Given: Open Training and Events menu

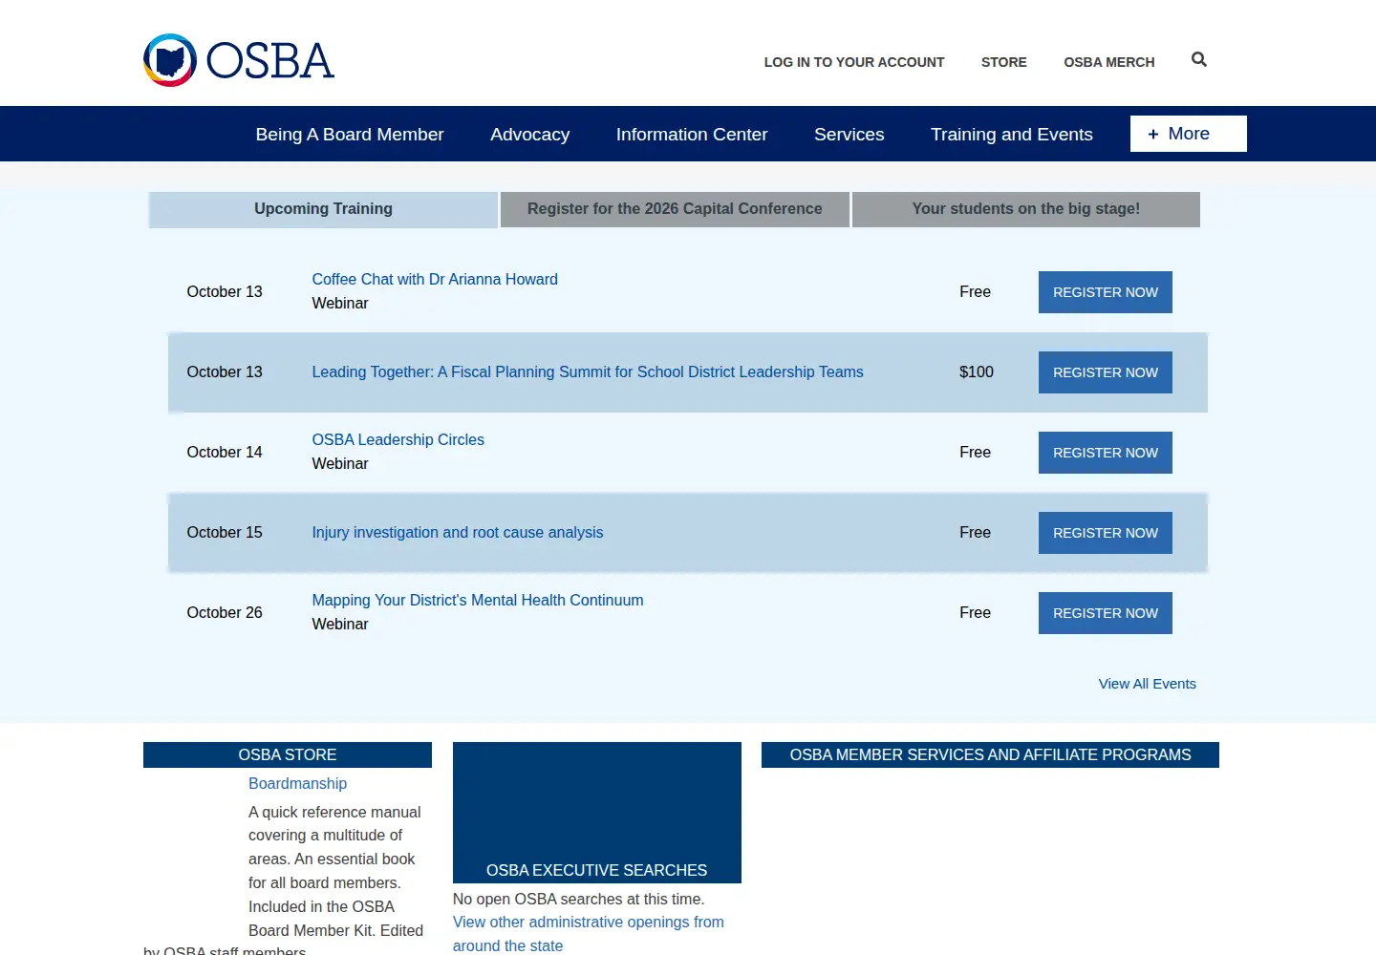Looking at the screenshot, I should coord(1012,135).
